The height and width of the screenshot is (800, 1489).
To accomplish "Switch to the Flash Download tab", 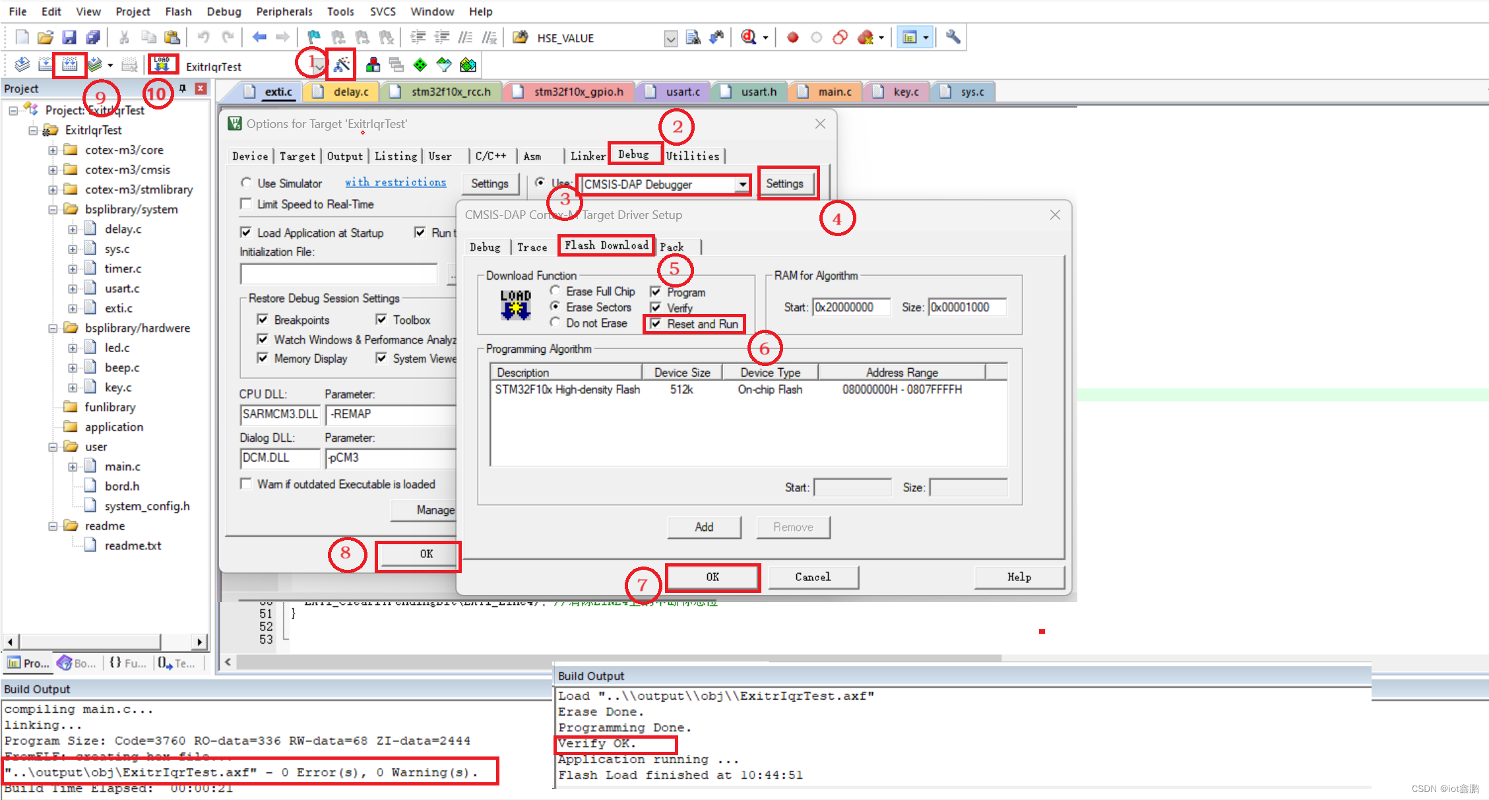I will pos(606,245).
